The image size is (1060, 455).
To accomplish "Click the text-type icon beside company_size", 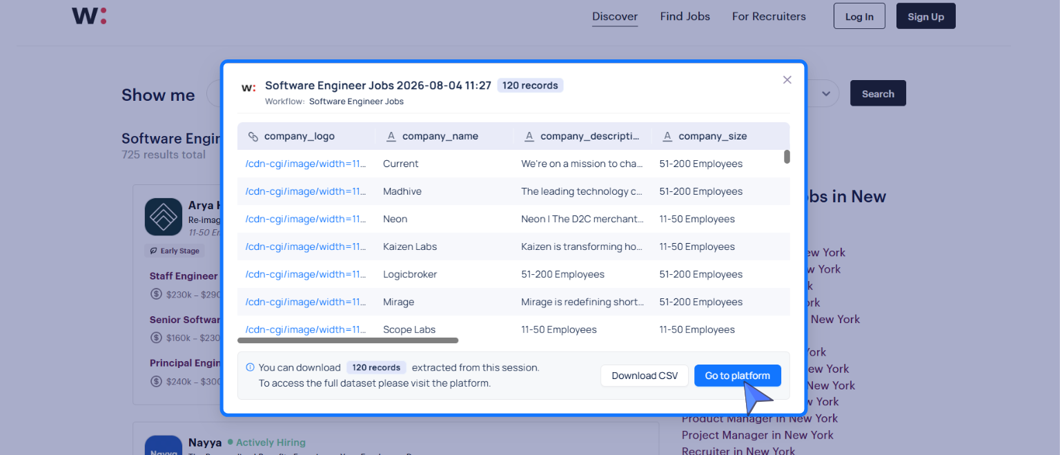I will click(667, 137).
